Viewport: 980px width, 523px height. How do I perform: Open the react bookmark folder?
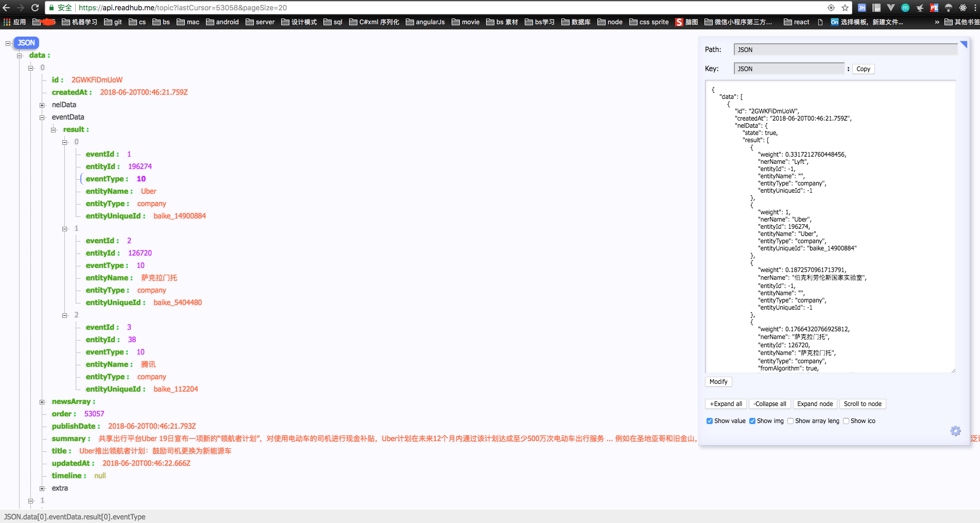(796, 22)
